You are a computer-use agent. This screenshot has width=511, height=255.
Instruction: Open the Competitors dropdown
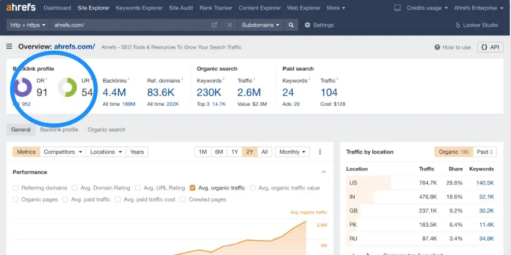pyautogui.click(x=63, y=152)
